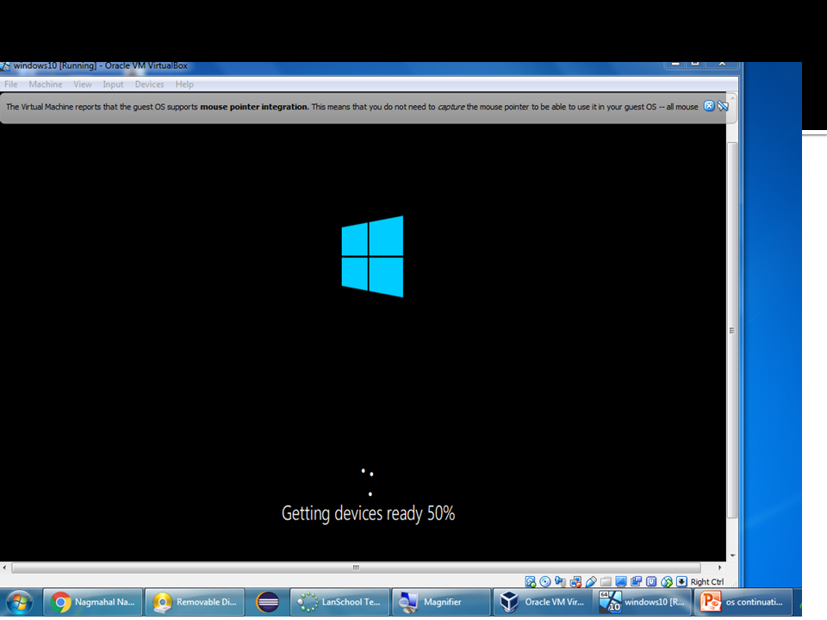Dismiss the mouse pointer integration notification
The height and width of the screenshot is (620, 827).
pyautogui.click(x=709, y=106)
